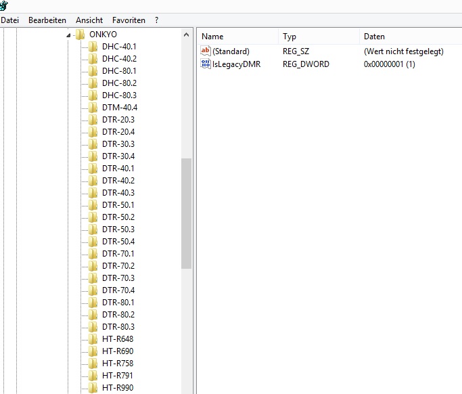The height and width of the screenshot is (394, 462).
Task: Select the DTM-40.4 key name
Action: pos(120,108)
